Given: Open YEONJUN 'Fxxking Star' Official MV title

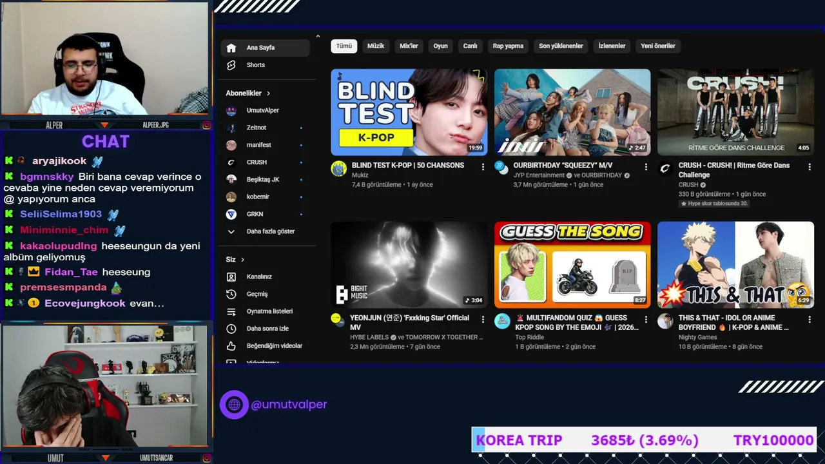Looking at the screenshot, I should 410,322.
